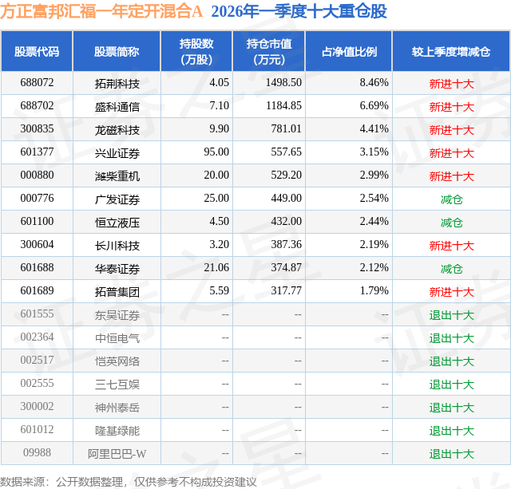Select stock code 300835
The height and width of the screenshot is (489, 511).
pos(37,129)
